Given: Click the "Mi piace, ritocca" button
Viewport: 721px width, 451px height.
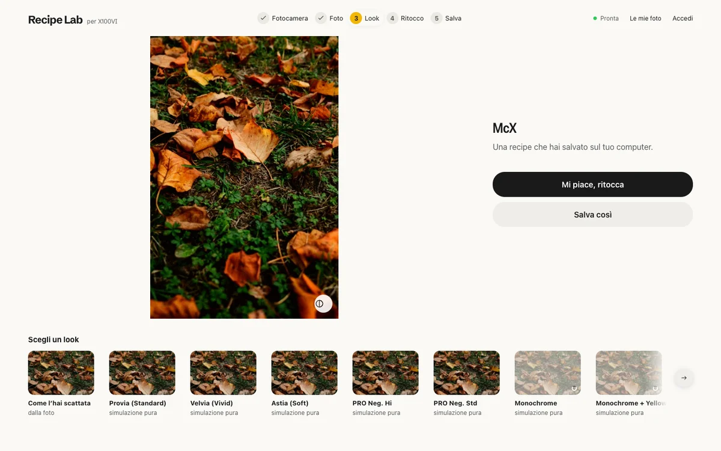Looking at the screenshot, I should pos(592,185).
